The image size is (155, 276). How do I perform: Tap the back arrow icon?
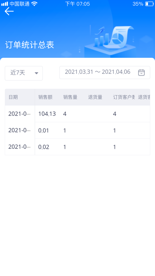point(9,12)
